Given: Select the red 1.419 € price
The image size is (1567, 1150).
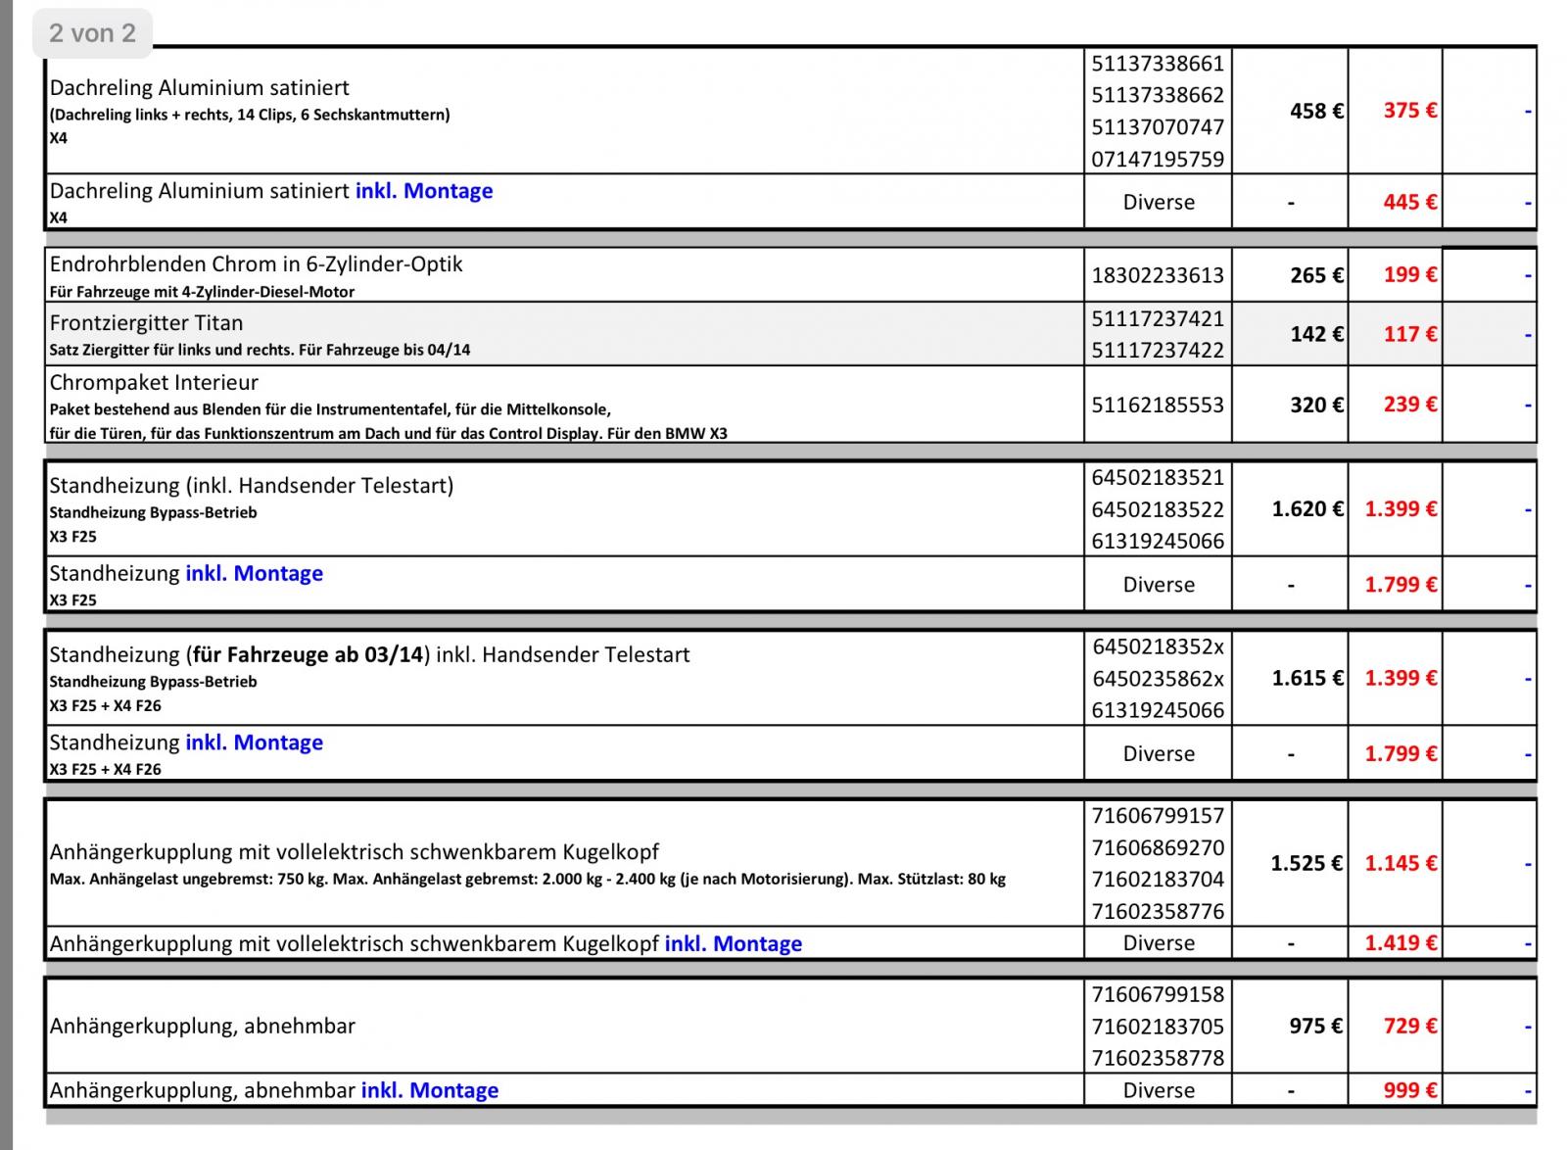Looking at the screenshot, I should coord(1401,942).
